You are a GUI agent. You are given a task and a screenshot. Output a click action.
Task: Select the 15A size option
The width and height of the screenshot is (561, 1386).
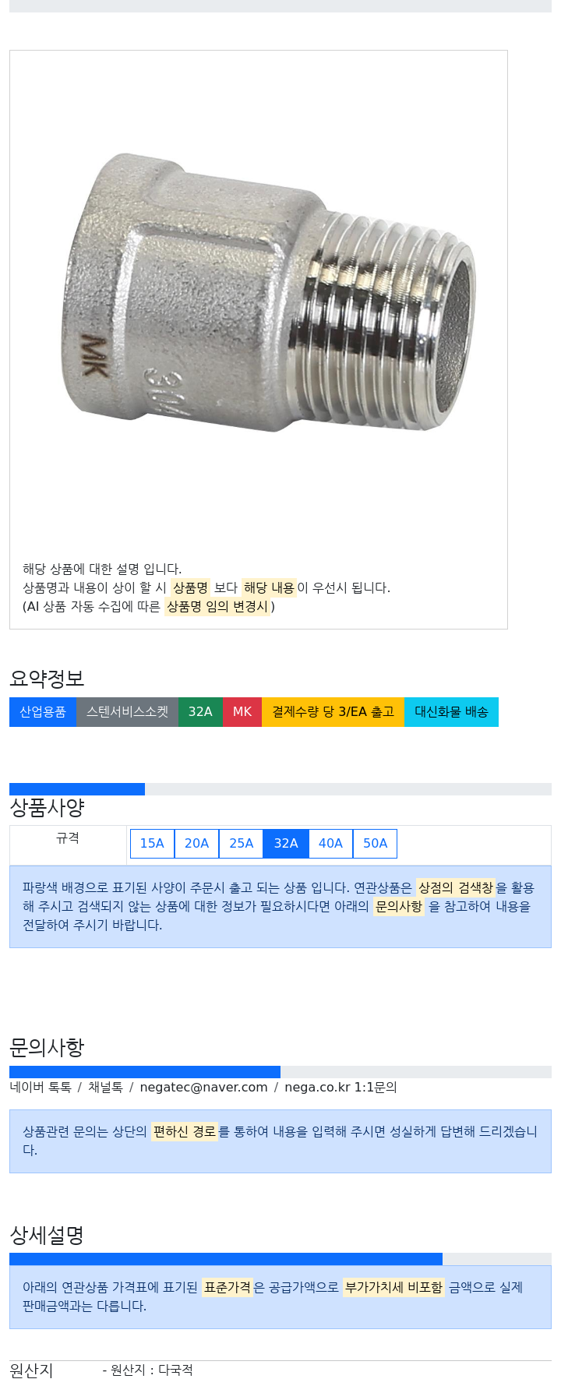152,843
